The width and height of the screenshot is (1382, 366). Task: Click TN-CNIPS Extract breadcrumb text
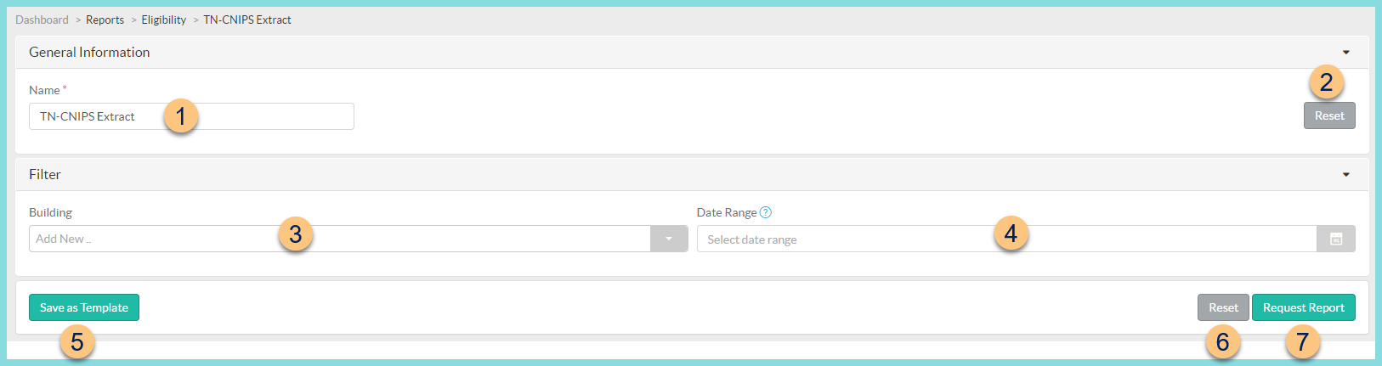click(x=247, y=20)
